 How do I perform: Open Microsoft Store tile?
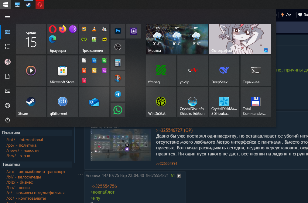point(63,71)
